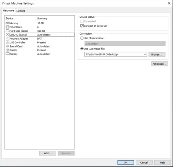Select the Sound Card label

tap(16, 46)
